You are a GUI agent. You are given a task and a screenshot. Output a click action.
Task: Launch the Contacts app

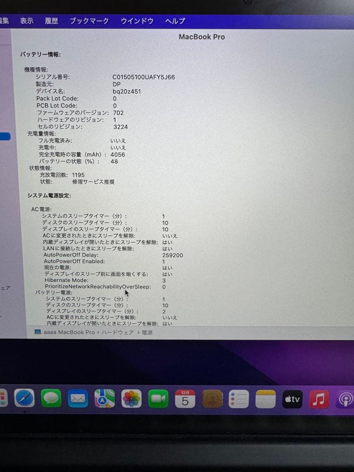212,399
